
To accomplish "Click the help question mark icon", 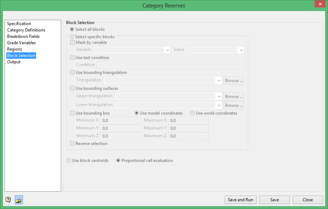I will coord(8,200).
